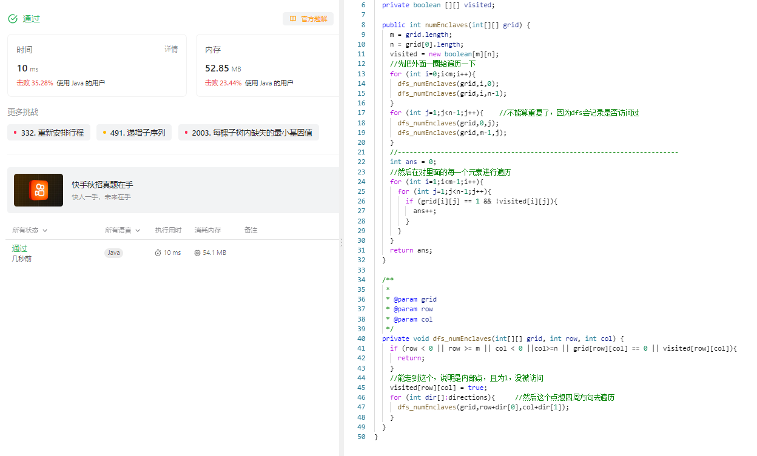This screenshot has width=757, height=456.
Task: Click 'dfs_numEnclaves(grid,i,n-1);' on line 15
Action: point(452,93)
